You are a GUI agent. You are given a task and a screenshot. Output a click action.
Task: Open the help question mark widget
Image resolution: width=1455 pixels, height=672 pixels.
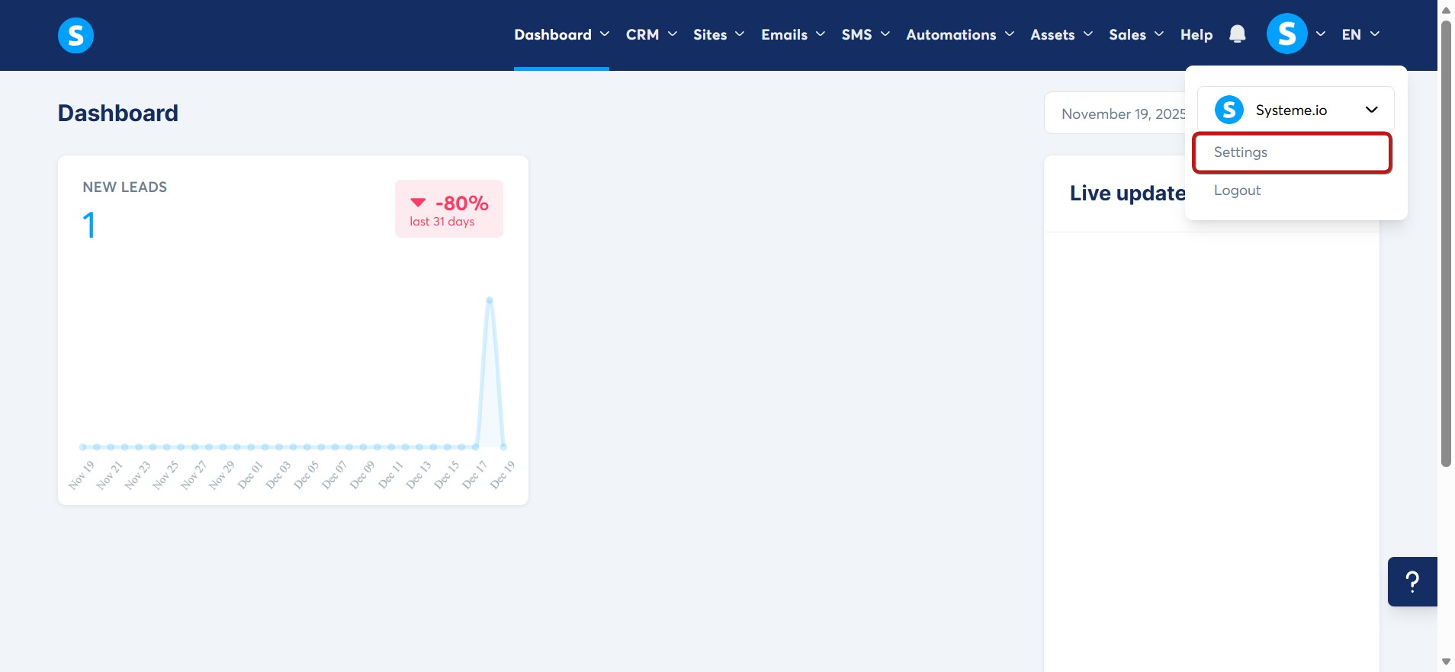point(1412,582)
